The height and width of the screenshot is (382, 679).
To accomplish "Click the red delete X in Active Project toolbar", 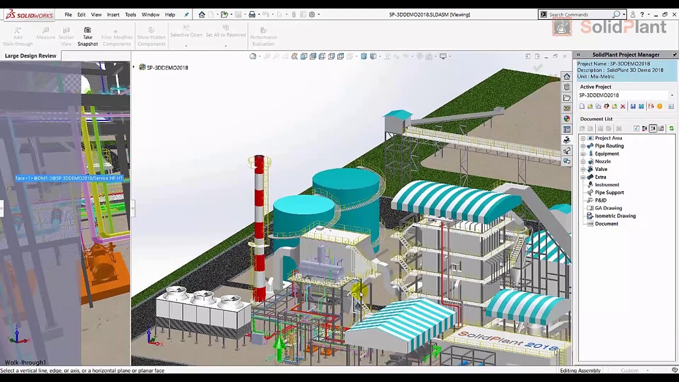I will click(x=623, y=107).
